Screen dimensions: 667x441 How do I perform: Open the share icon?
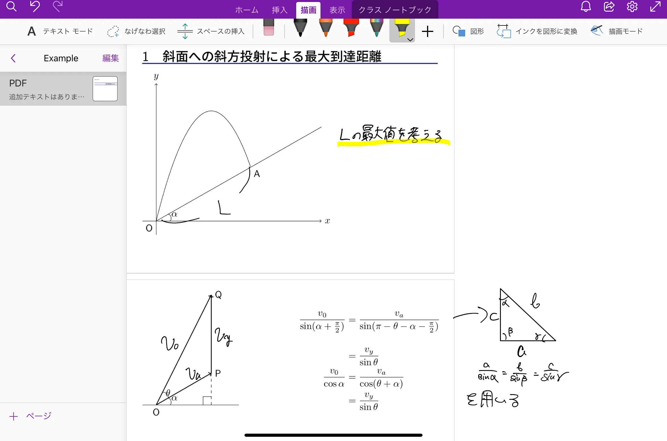(x=609, y=7)
